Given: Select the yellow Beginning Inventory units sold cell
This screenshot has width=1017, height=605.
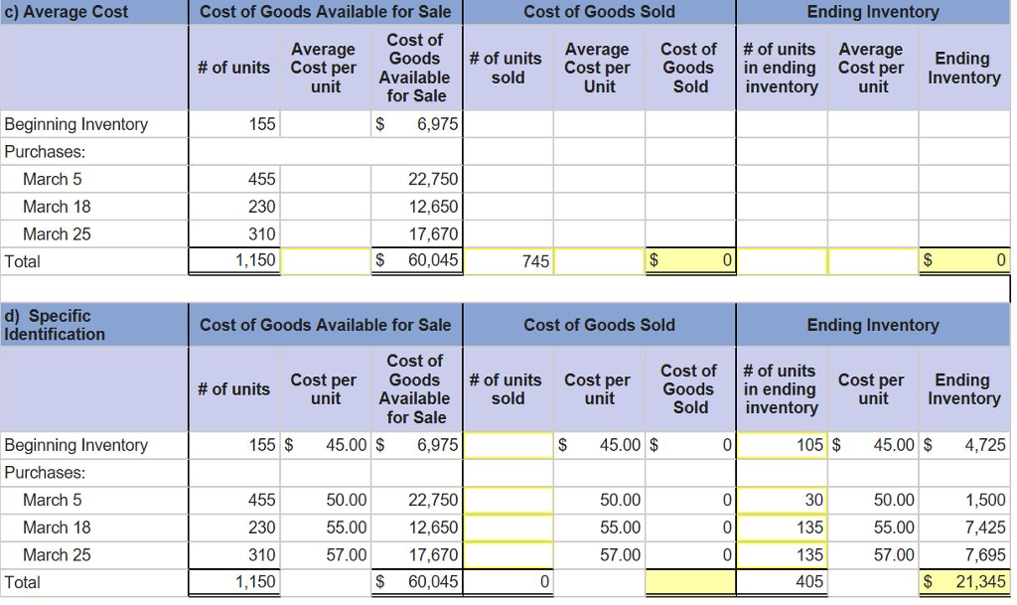Looking at the screenshot, I should pos(508,445).
